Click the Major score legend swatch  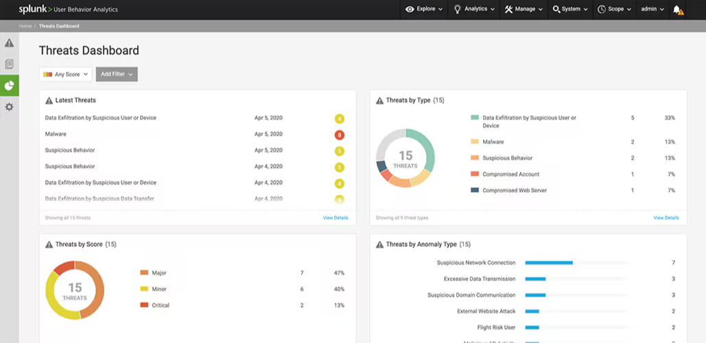(144, 273)
